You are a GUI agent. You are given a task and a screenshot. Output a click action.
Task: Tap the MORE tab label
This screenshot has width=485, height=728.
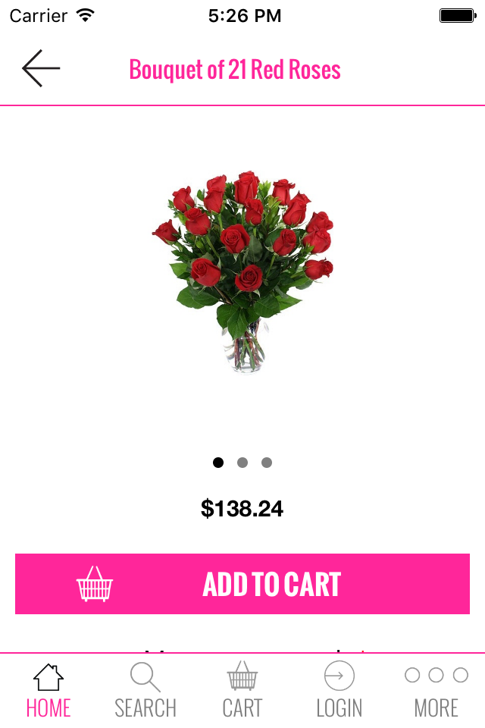(x=436, y=708)
